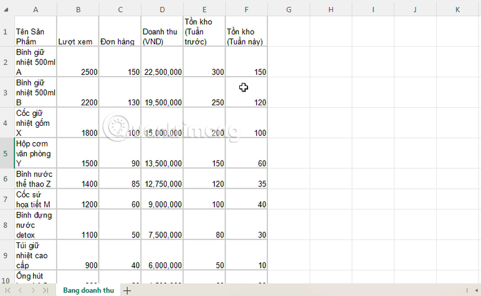Screen dimensions: 481x296
Task: Click views cell 900
Action: (x=78, y=255)
